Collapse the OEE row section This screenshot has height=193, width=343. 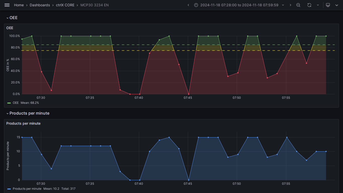(8, 18)
